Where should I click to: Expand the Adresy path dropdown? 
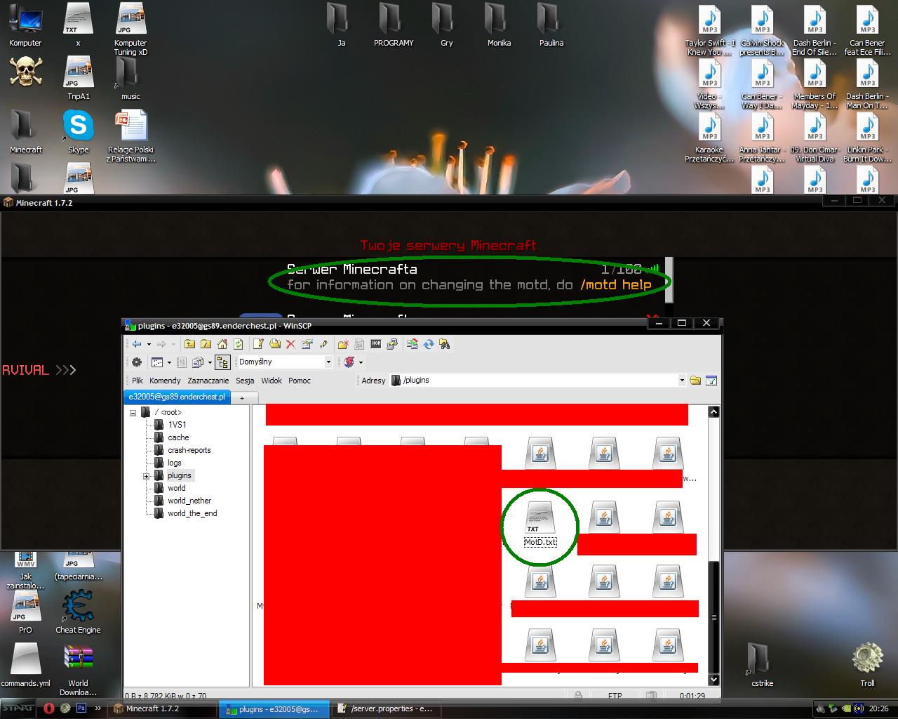point(681,381)
